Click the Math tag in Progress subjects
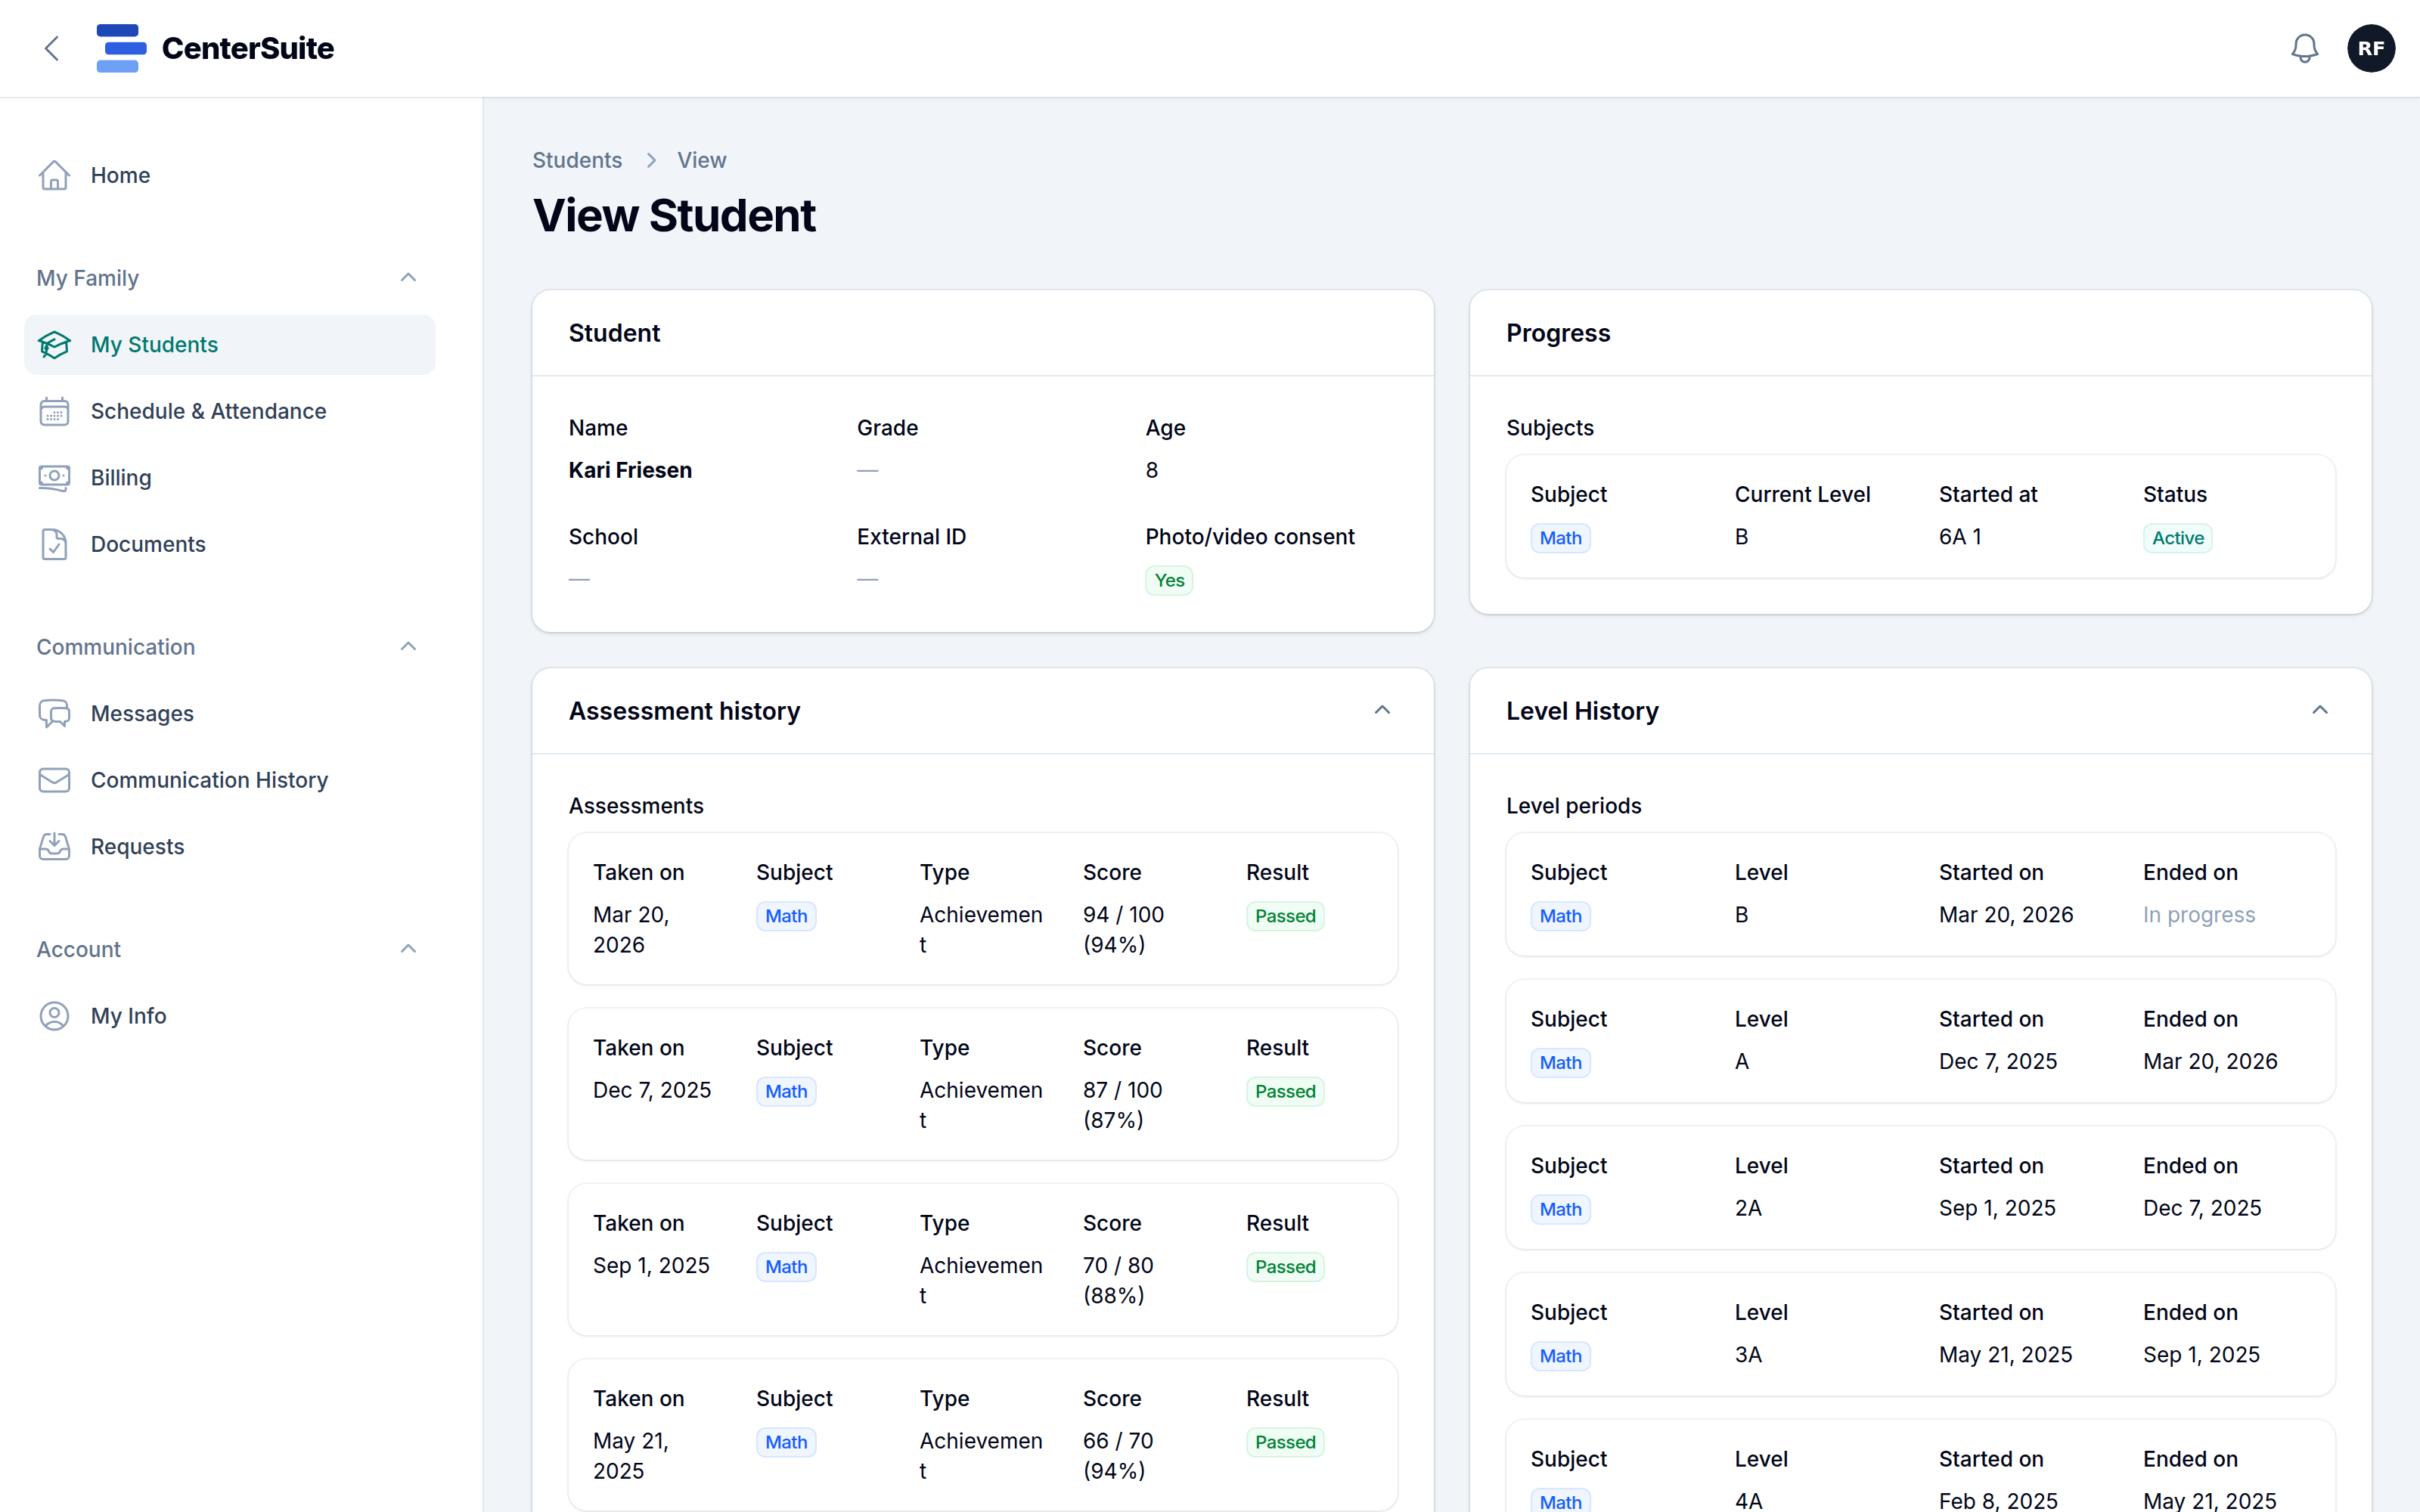 [x=1560, y=538]
